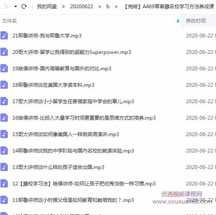This screenshot has width=216, height=215.
Task: Click music icon for 12【藤校学习法】 file
Action: [4, 183]
